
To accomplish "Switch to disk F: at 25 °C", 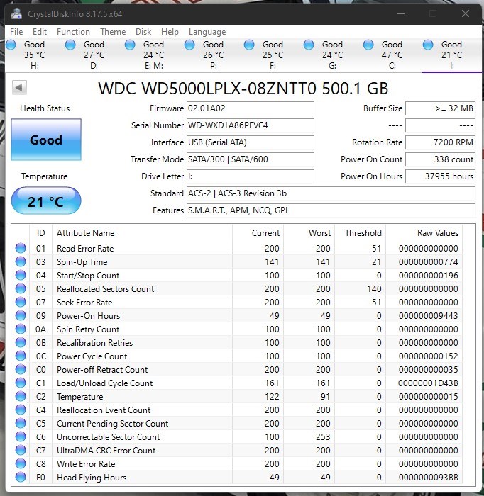I will tap(273, 55).
